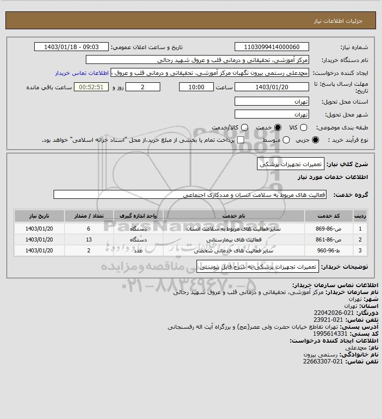Click the تعداد / مقدار column header
The height and width of the screenshot is (419, 382).
[x=89, y=216]
